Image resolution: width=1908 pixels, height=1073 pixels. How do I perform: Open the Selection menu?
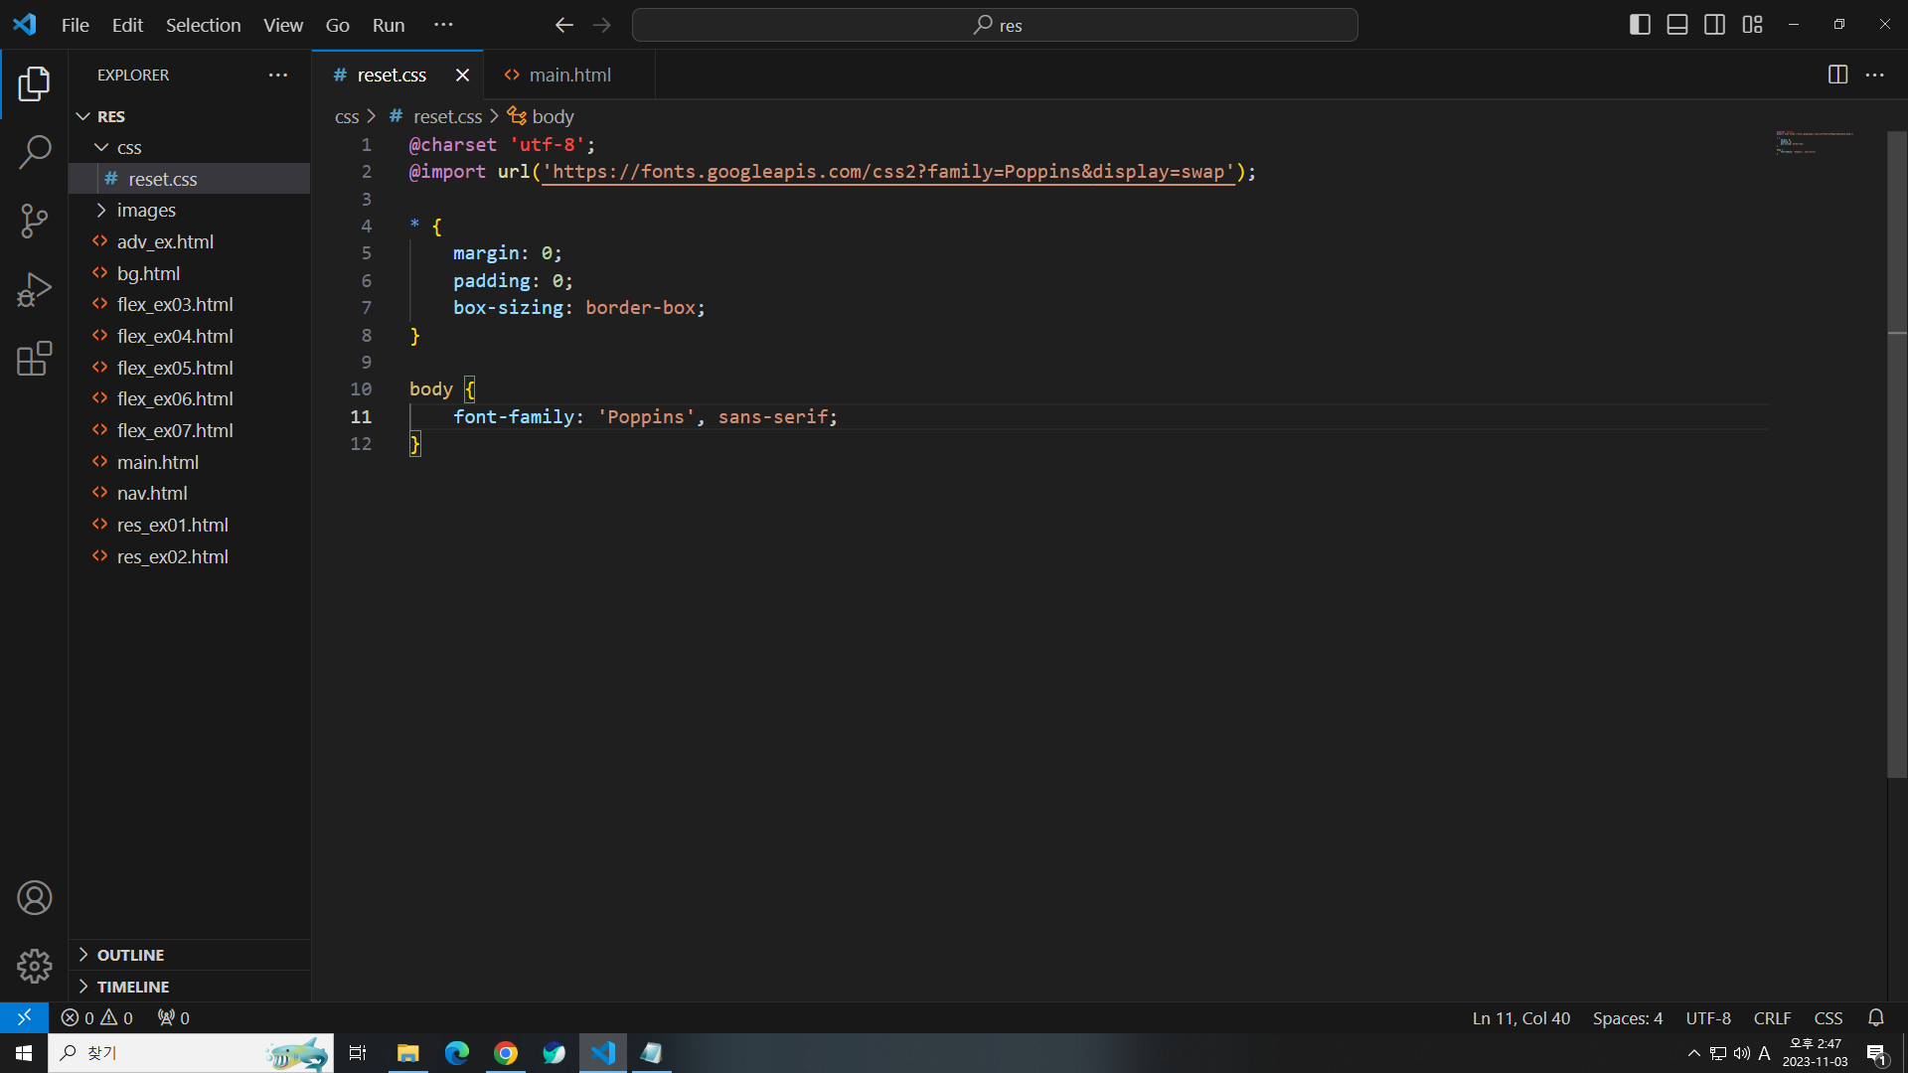[x=203, y=25]
